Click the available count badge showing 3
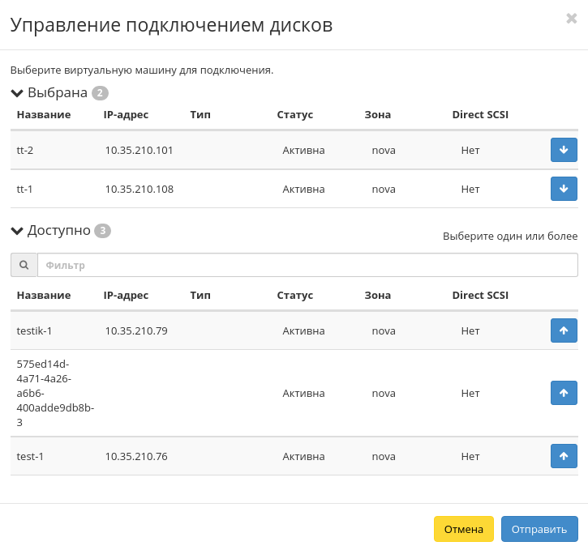 pyautogui.click(x=102, y=231)
